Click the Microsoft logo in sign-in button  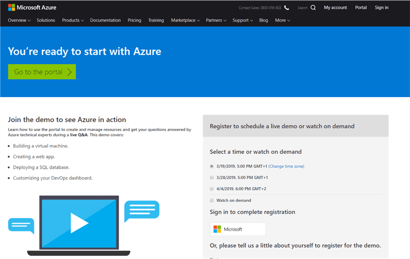click(x=217, y=229)
